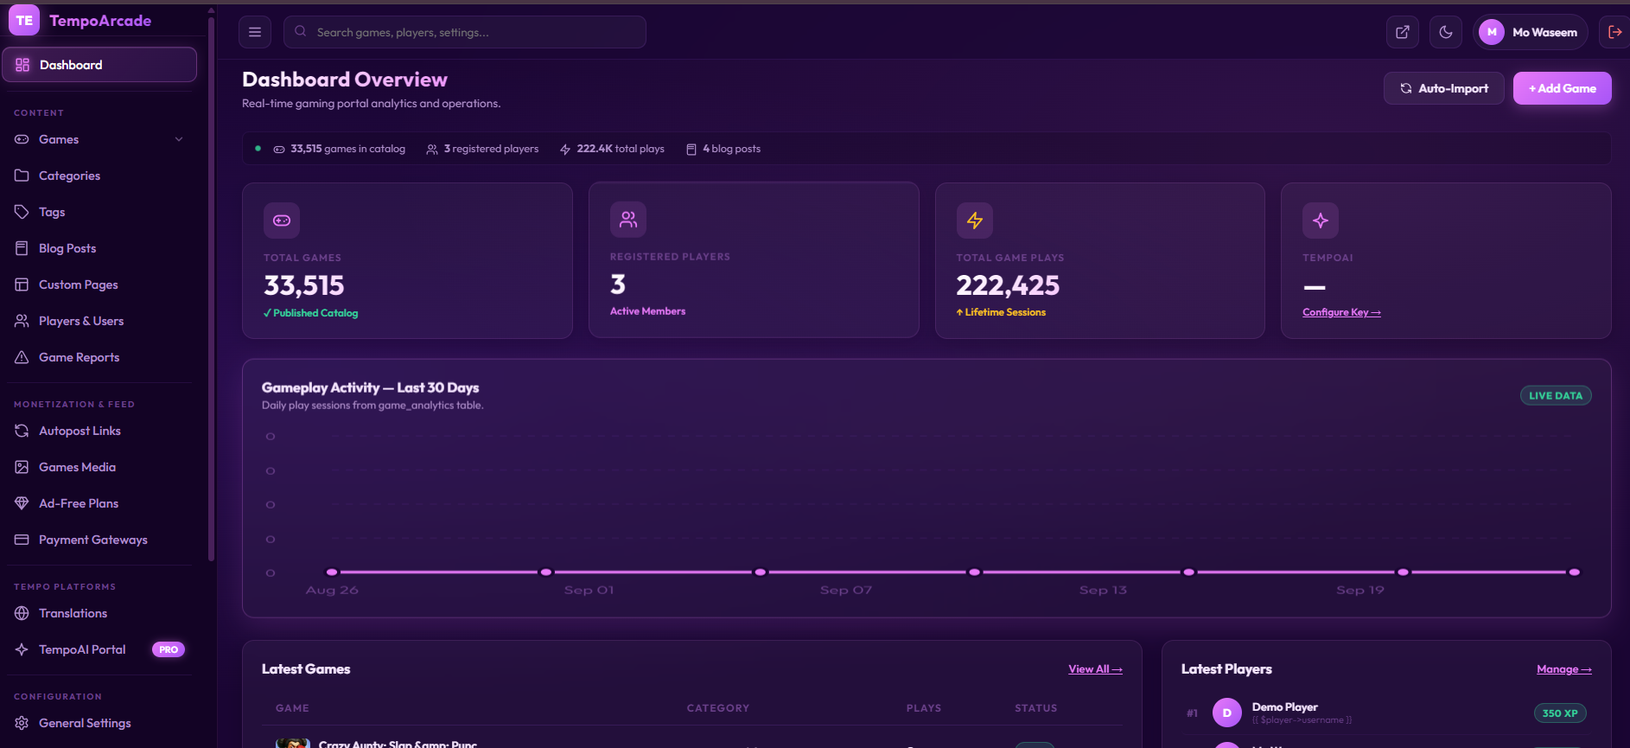Open the Dashboard sidebar item
Viewport: 1630px width, 748px height.
click(x=99, y=65)
